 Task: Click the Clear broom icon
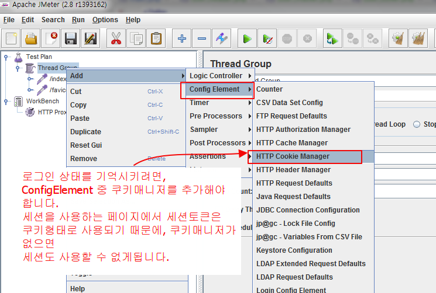(398, 39)
